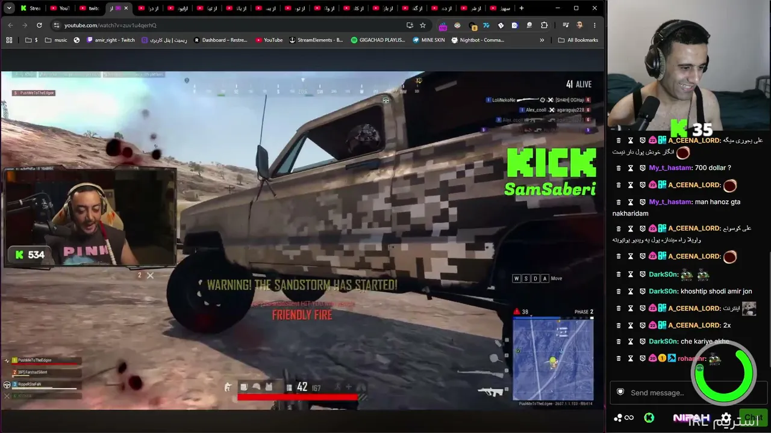Open the Extensions puzzle-piece menu
The width and height of the screenshot is (771, 433).
click(544, 25)
